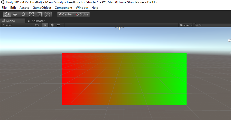Open the File menu
Image resolution: width=231 pixels, height=120 pixels.
tap(4, 8)
